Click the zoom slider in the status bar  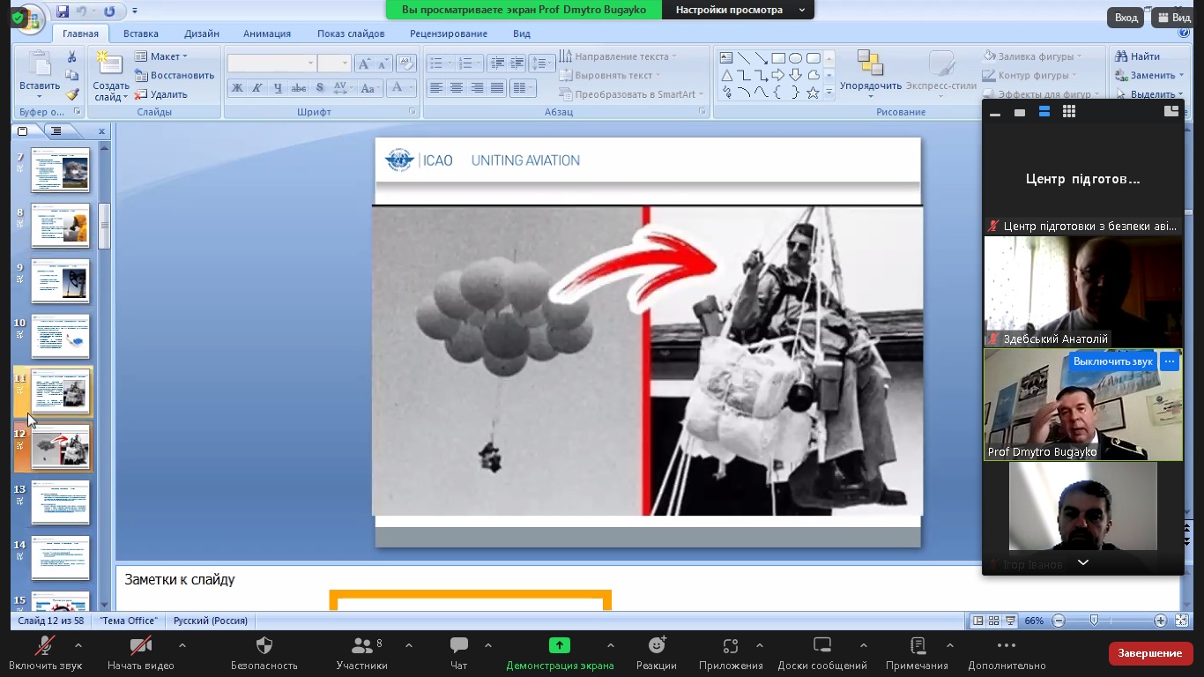click(1094, 621)
